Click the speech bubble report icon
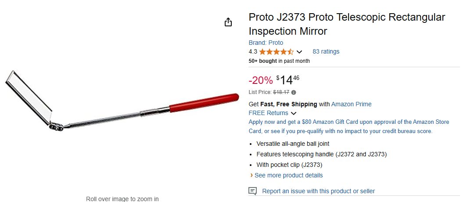Viewport: 467px width, 202px height. tap(252, 191)
